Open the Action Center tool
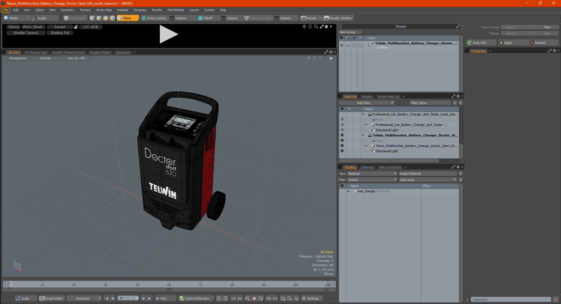Image resolution: width=561 pixels, height=304 pixels. click(154, 18)
